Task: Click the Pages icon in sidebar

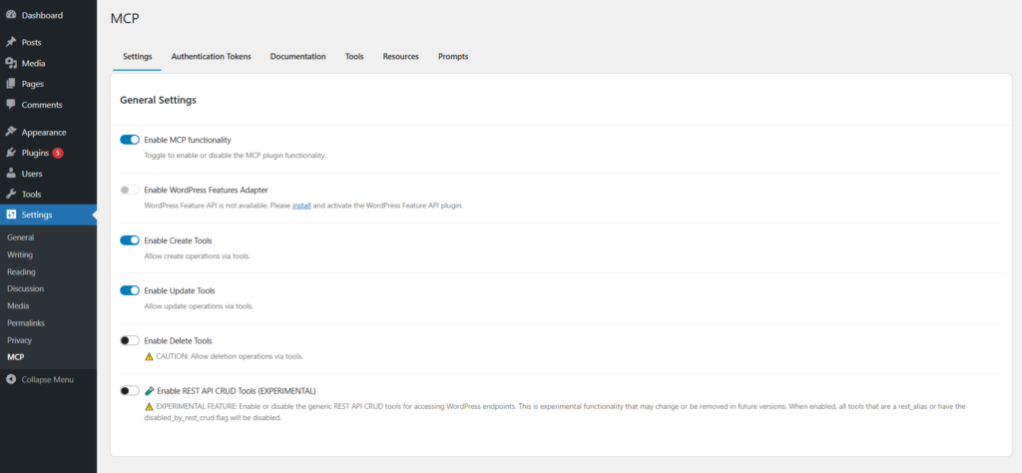Action: (x=11, y=84)
